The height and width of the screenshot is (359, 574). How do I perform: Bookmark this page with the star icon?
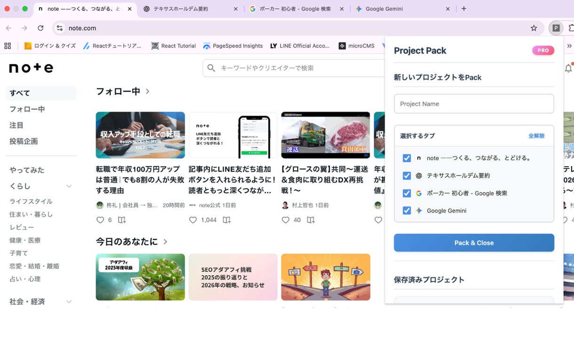point(534,28)
